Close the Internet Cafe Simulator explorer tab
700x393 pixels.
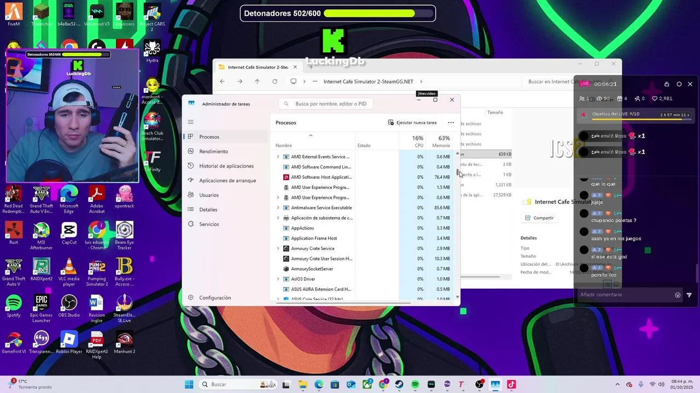click(295, 67)
